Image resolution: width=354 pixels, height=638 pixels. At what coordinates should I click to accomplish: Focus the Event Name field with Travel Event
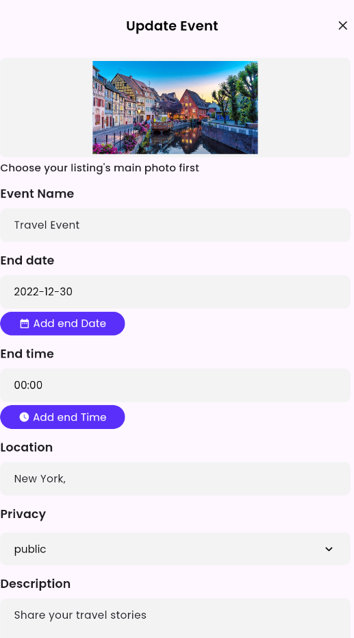click(x=175, y=225)
